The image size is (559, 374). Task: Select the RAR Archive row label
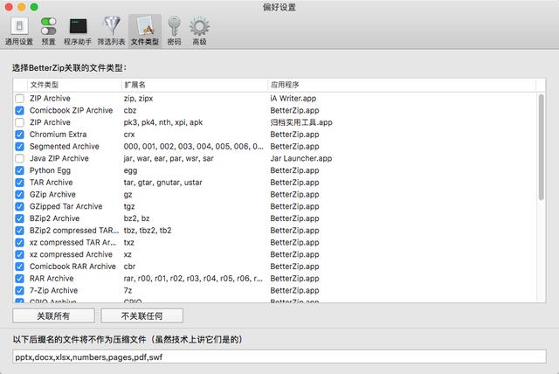(52, 279)
